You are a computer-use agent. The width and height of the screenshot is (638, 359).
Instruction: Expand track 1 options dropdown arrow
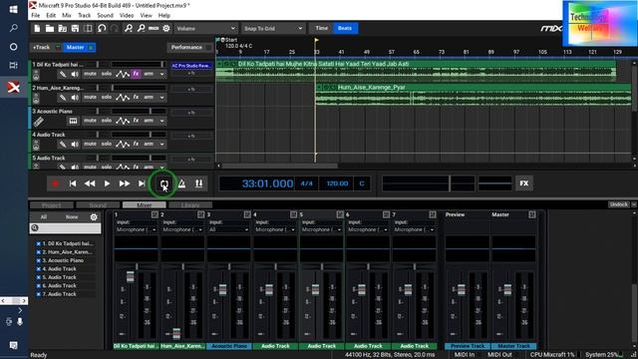[x=161, y=75]
